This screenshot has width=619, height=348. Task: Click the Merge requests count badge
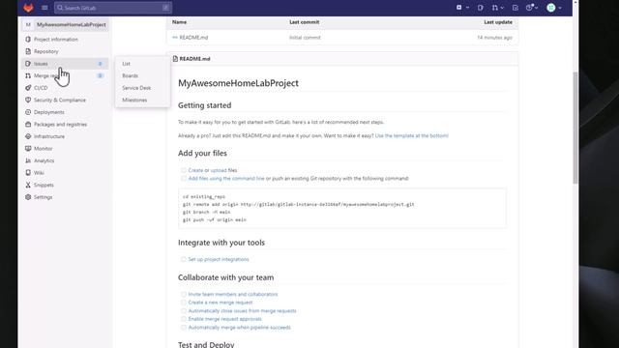(x=100, y=75)
